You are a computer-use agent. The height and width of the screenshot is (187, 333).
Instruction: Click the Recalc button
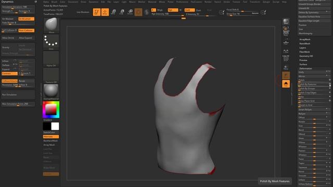point(27,81)
